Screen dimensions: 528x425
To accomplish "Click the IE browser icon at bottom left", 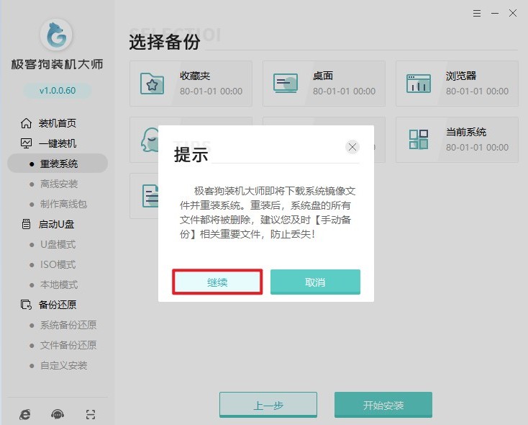I will (x=24, y=414).
